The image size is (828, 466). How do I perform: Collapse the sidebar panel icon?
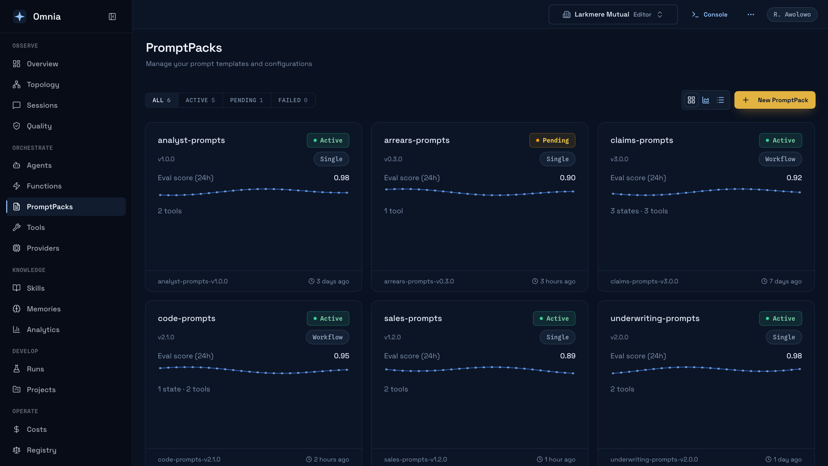click(112, 17)
